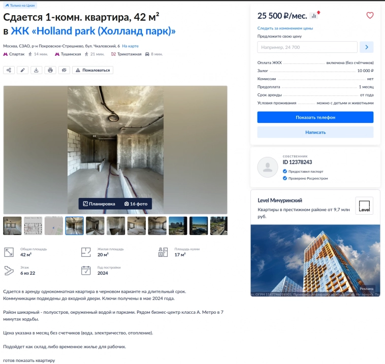The image size is (385, 364).
Task: Open the На карте map link
Action: coord(131,46)
